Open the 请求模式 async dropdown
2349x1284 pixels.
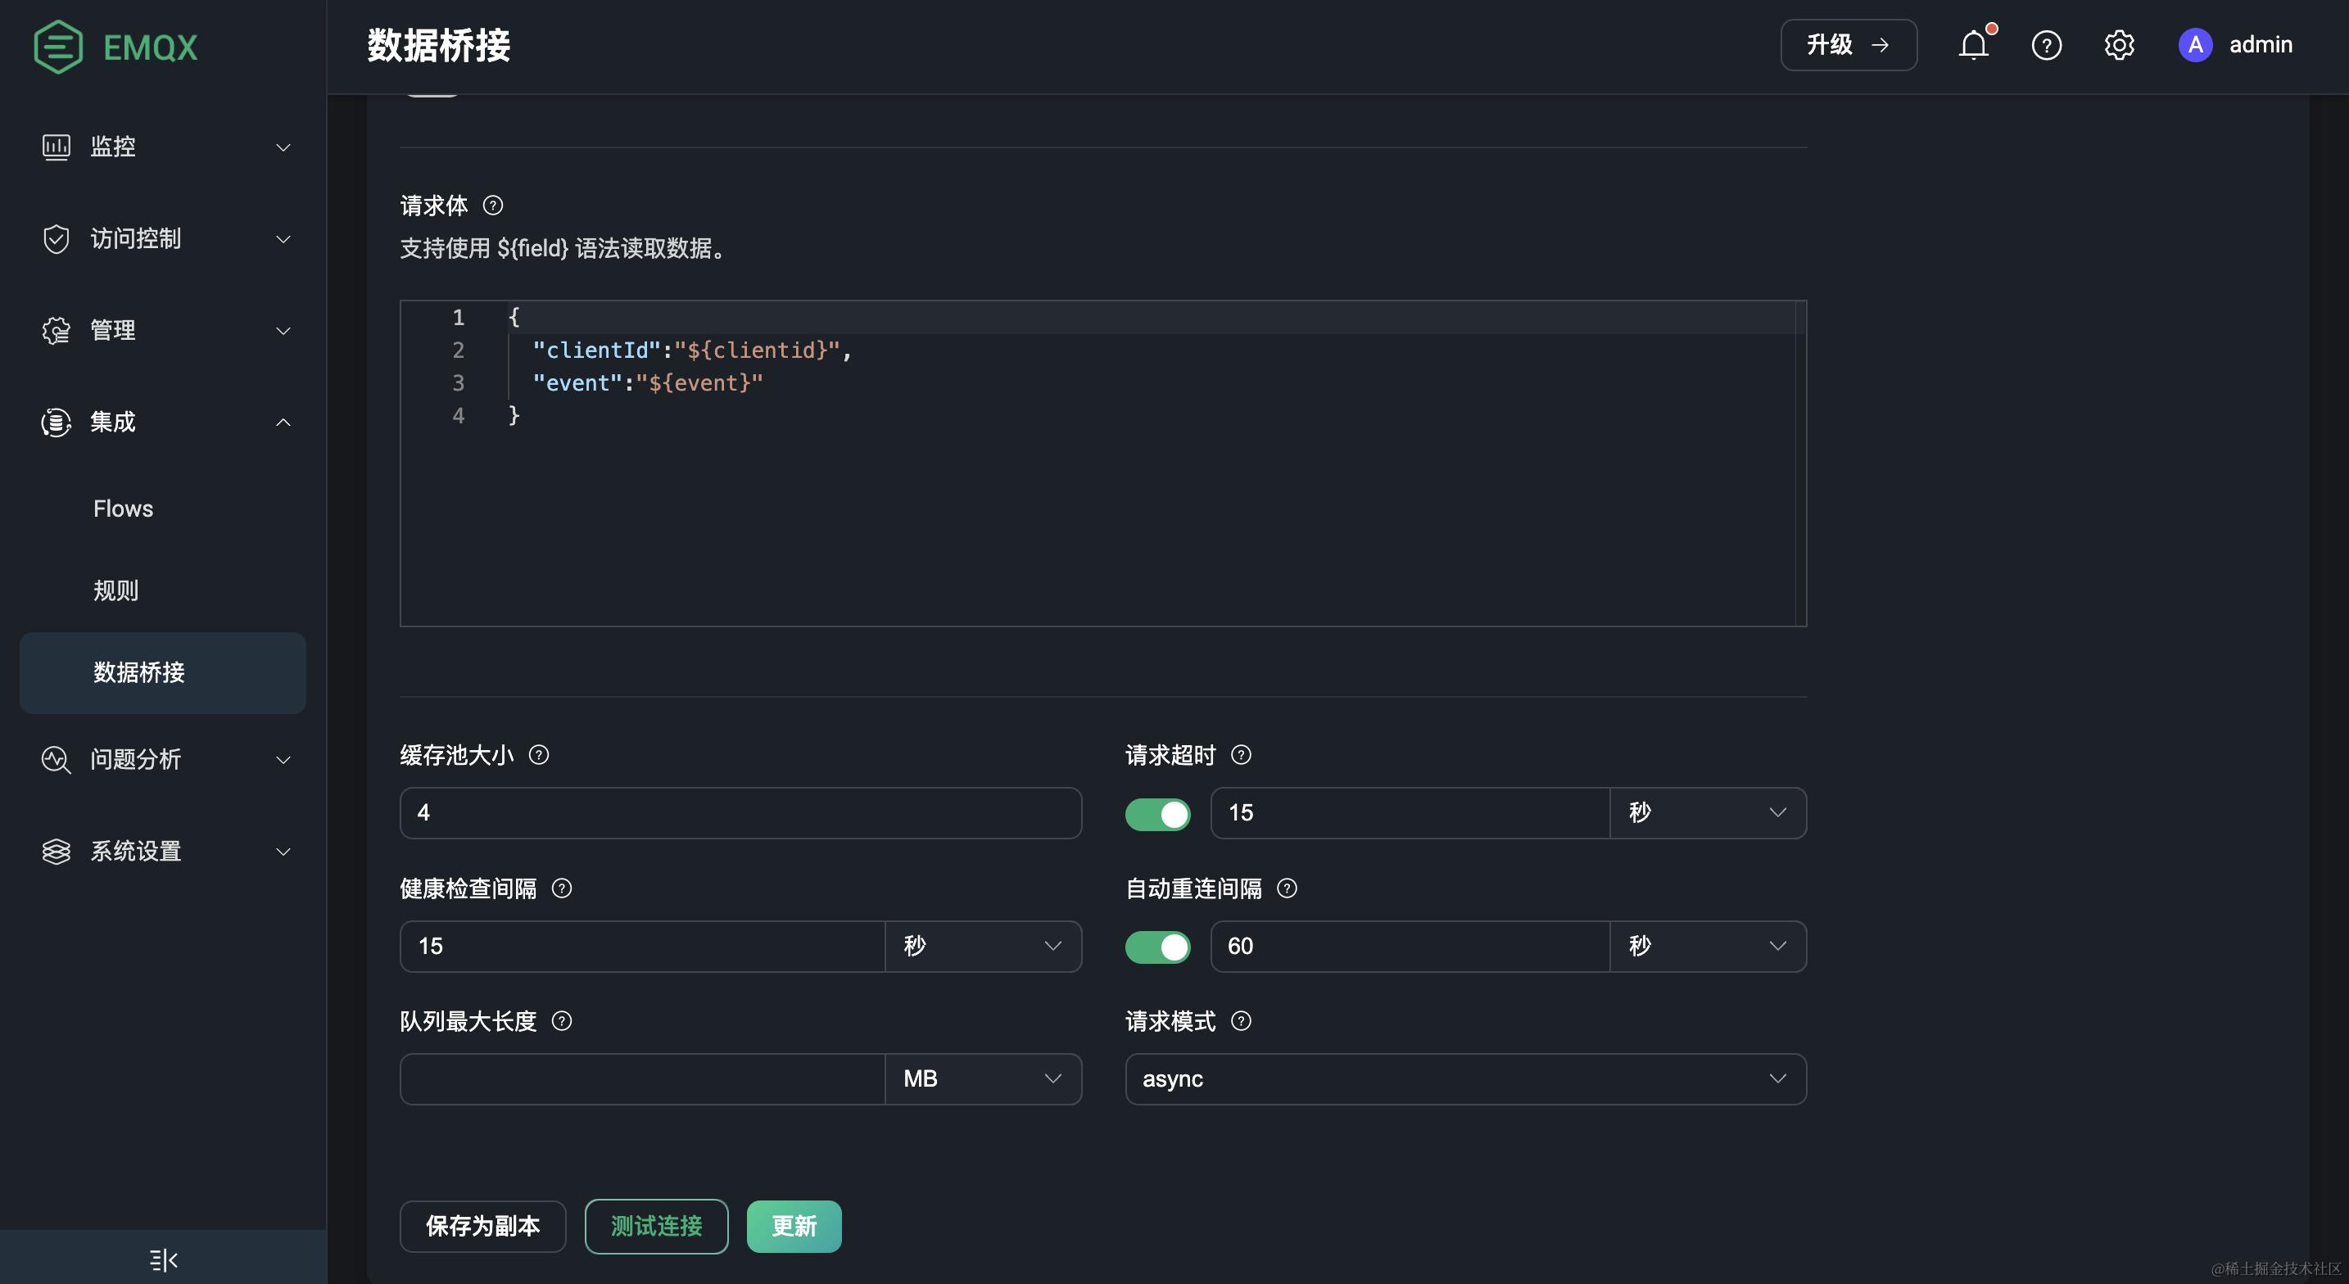[x=1465, y=1078]
